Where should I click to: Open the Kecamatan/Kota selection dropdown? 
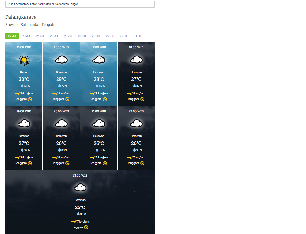tap(80, 4)
